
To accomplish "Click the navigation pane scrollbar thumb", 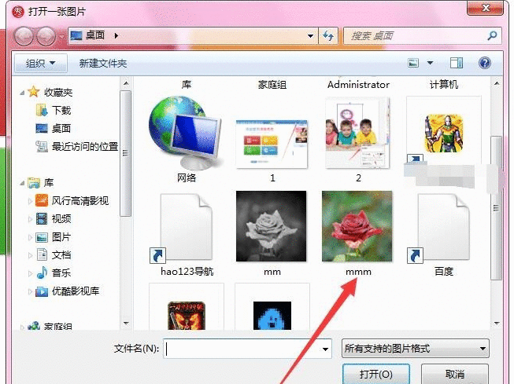I will [x=125, y=153].
